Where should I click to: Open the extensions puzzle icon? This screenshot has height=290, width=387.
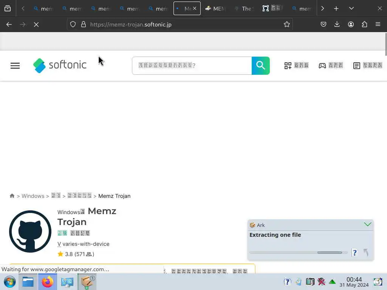tap(364, 25)
